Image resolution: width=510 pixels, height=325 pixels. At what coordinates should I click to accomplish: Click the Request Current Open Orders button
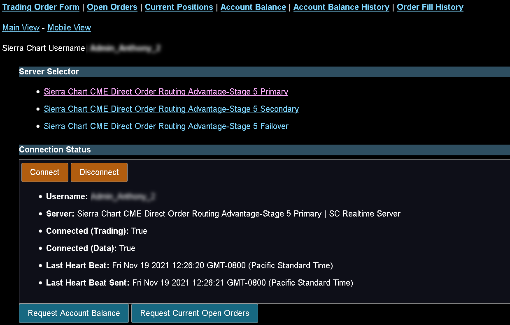coord(195,313)
